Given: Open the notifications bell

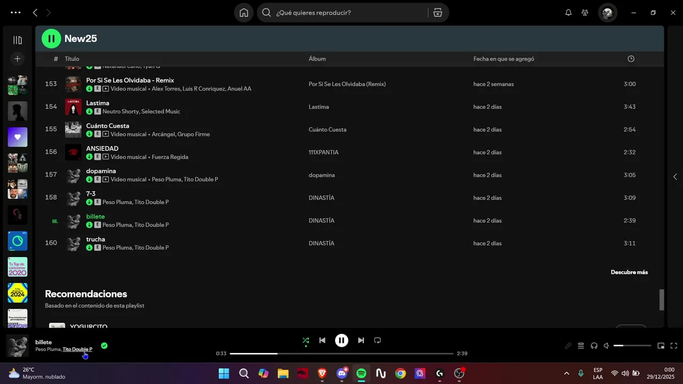Looking at the screenshot, I should tap(568, 13).
